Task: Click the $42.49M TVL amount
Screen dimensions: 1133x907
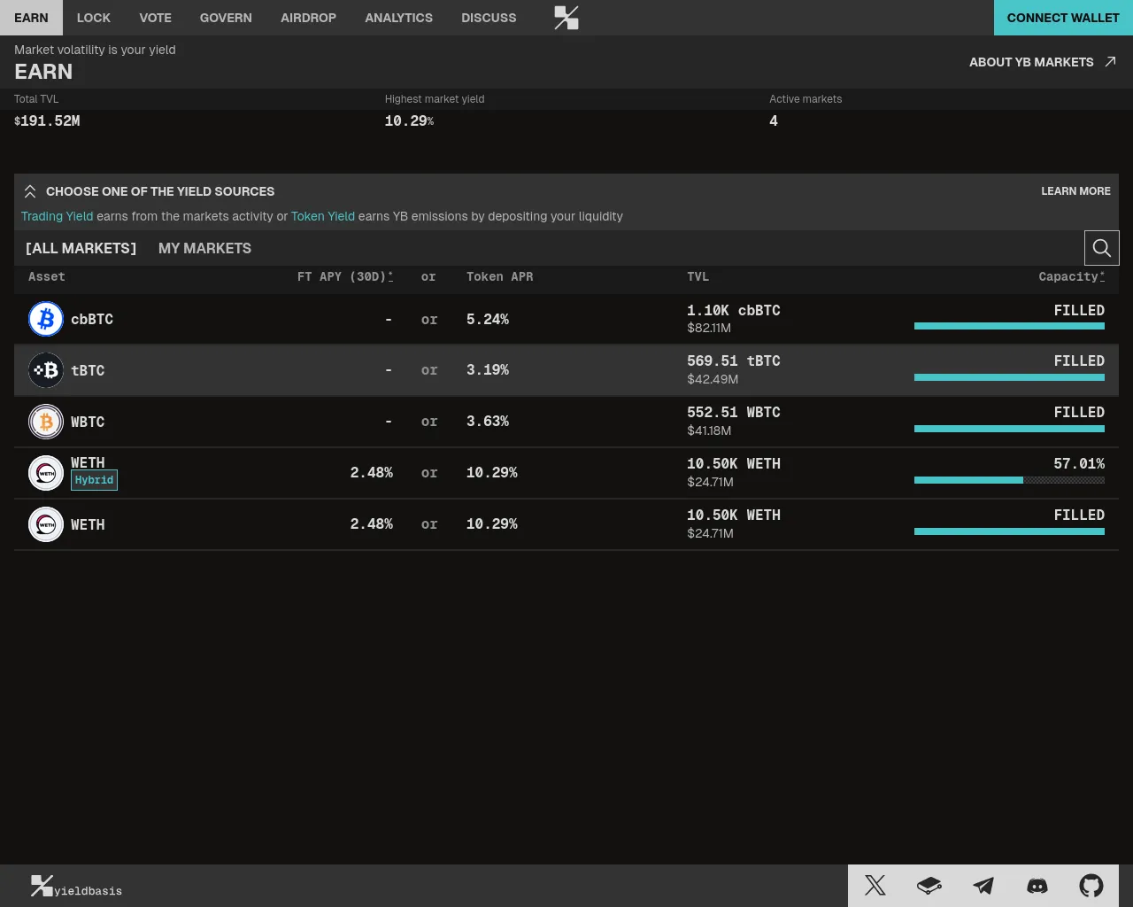Action: (713, 379)
